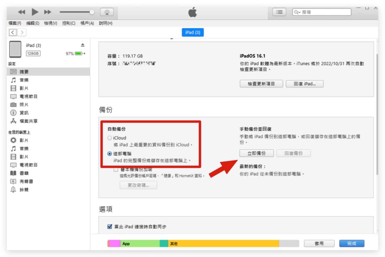Click the battery indicator icon

(79, 54)
